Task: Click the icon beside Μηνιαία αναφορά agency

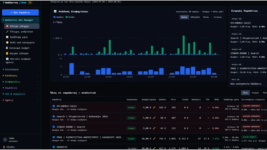Action: pos(7,59)
